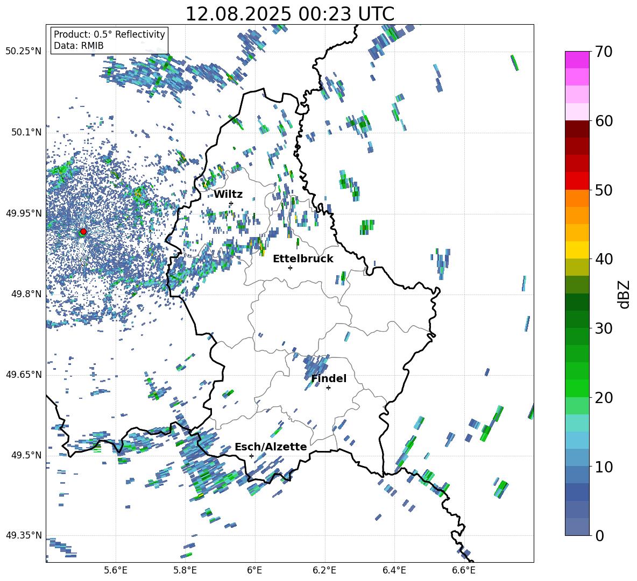The height and width of the screenshot is (581, 637).
Task: Click the Esch/Alzette city label
Action: click(271, 447)
